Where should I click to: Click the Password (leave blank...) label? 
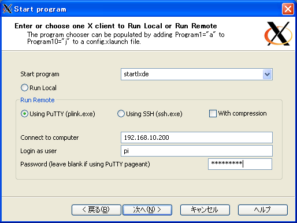tap(85, 164)
